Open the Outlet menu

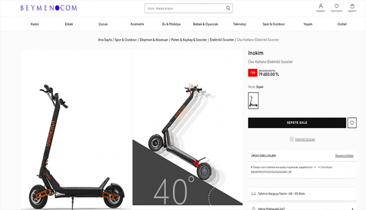coord(342,24)
